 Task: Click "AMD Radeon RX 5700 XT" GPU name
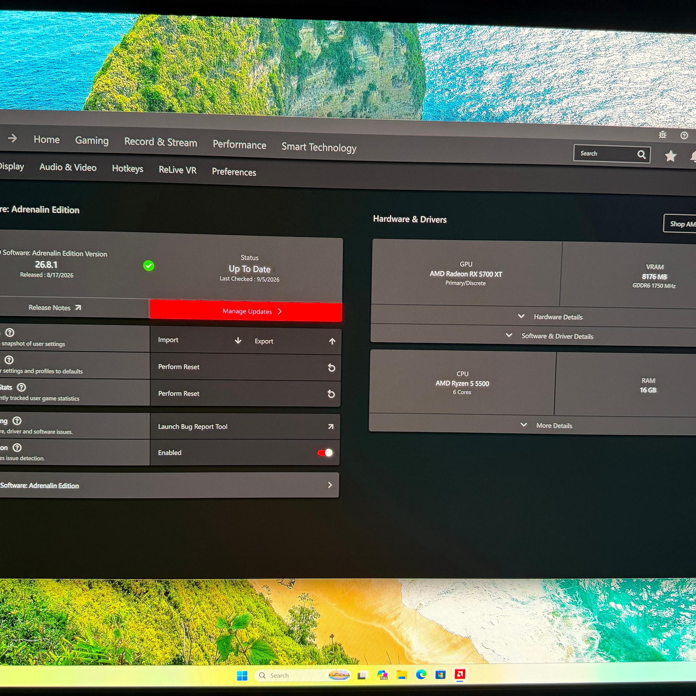pos(466,274)
